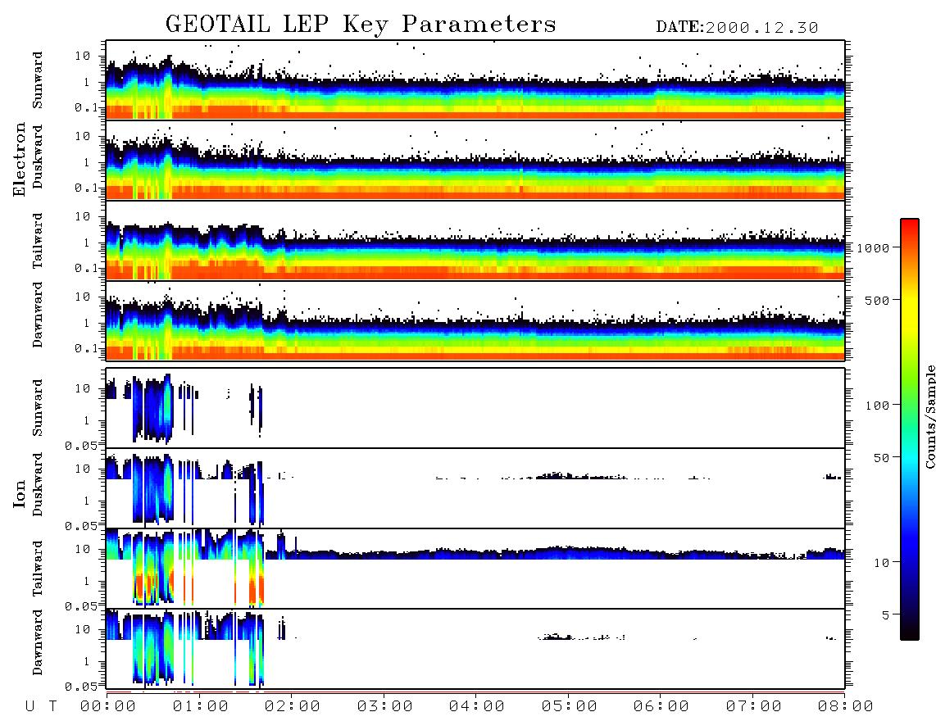Select the Ion Sunward panel label
This screenshot has height=721, width=936.
(x=38, y=408)
